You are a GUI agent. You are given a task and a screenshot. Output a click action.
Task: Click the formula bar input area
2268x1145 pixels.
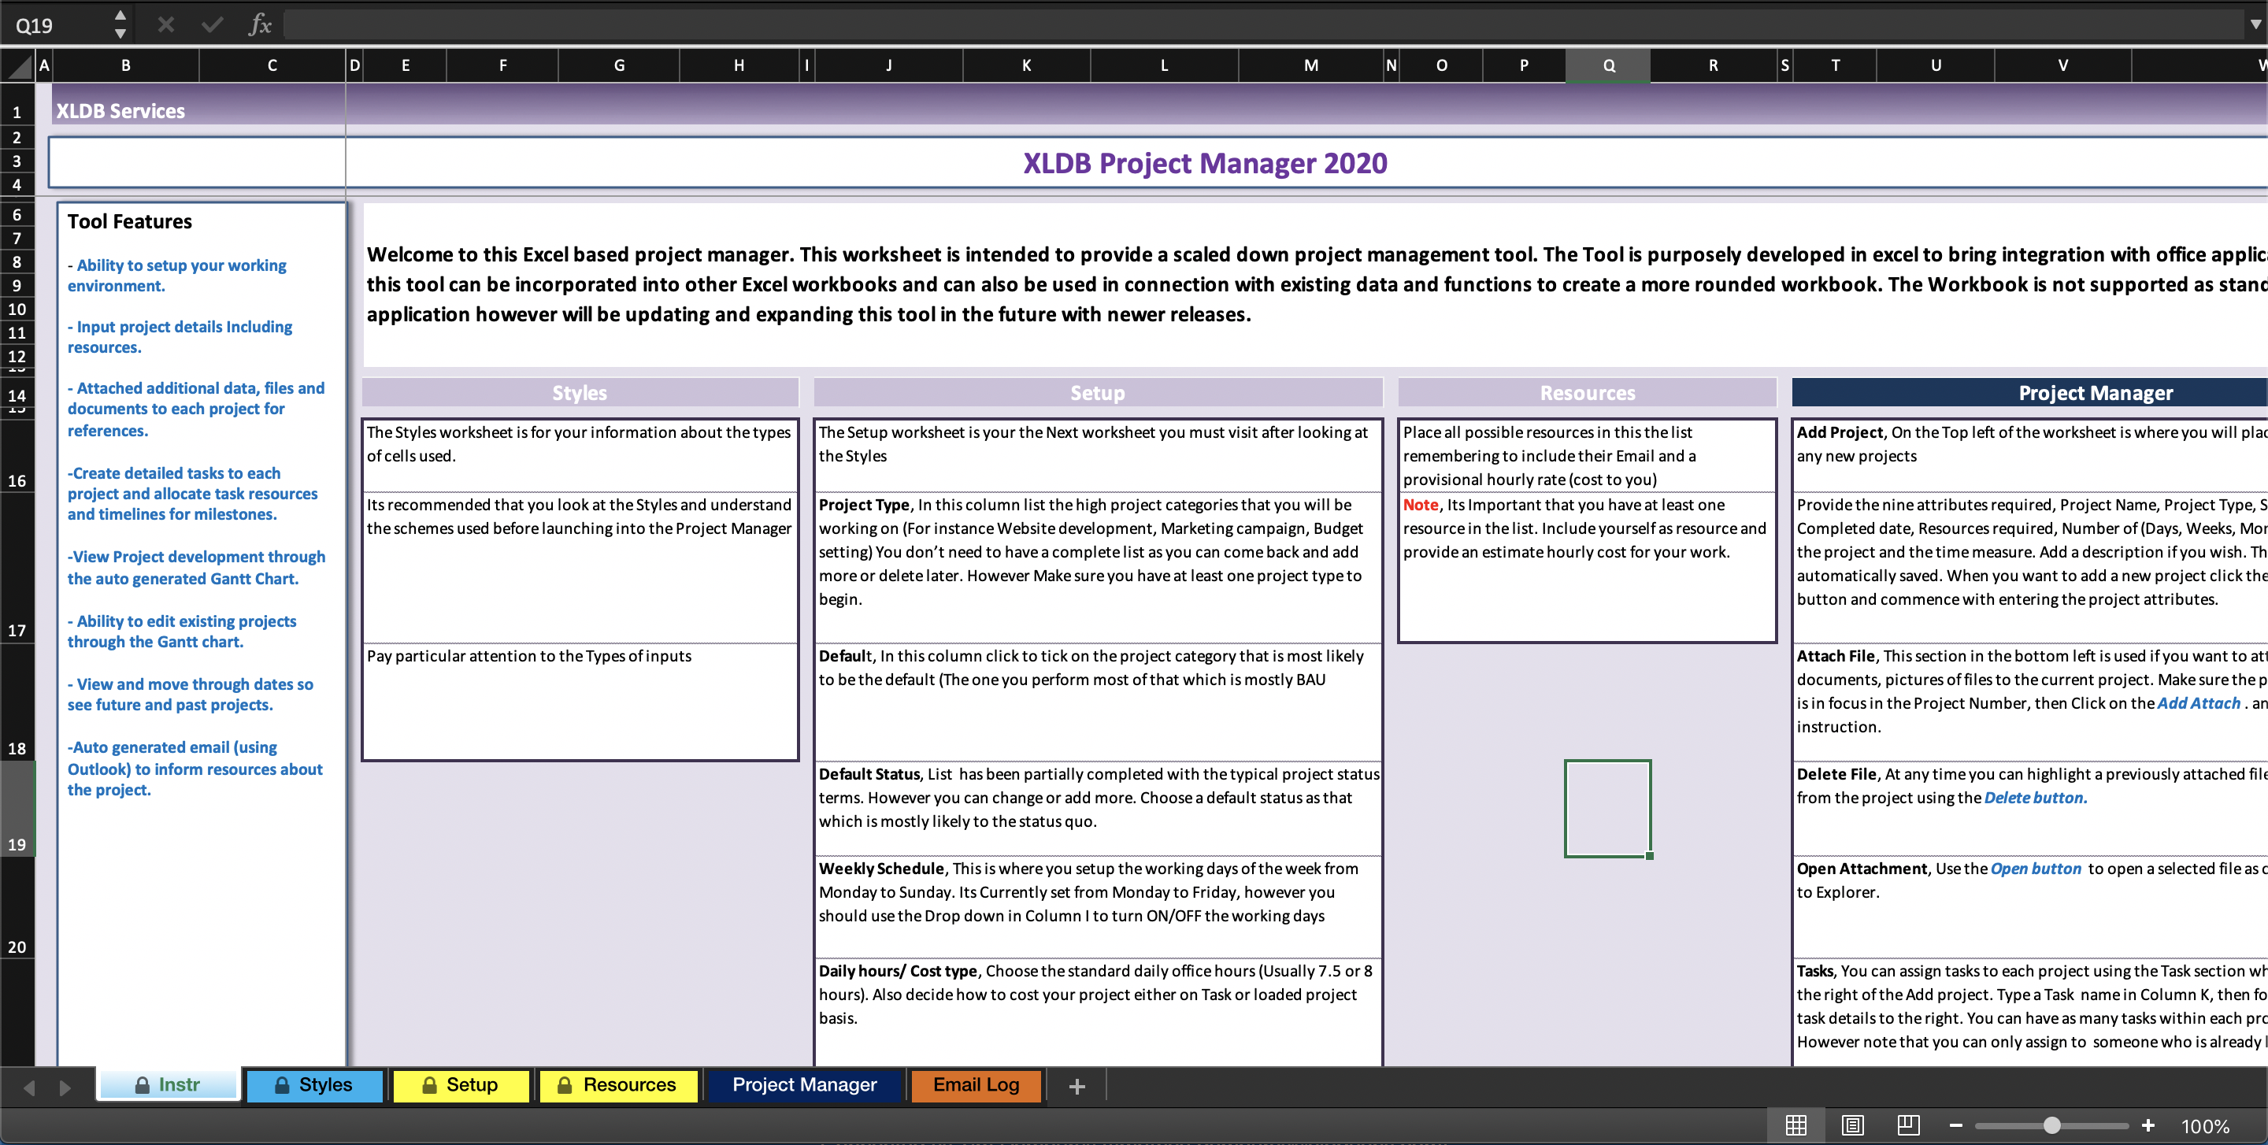point(1263,24)
